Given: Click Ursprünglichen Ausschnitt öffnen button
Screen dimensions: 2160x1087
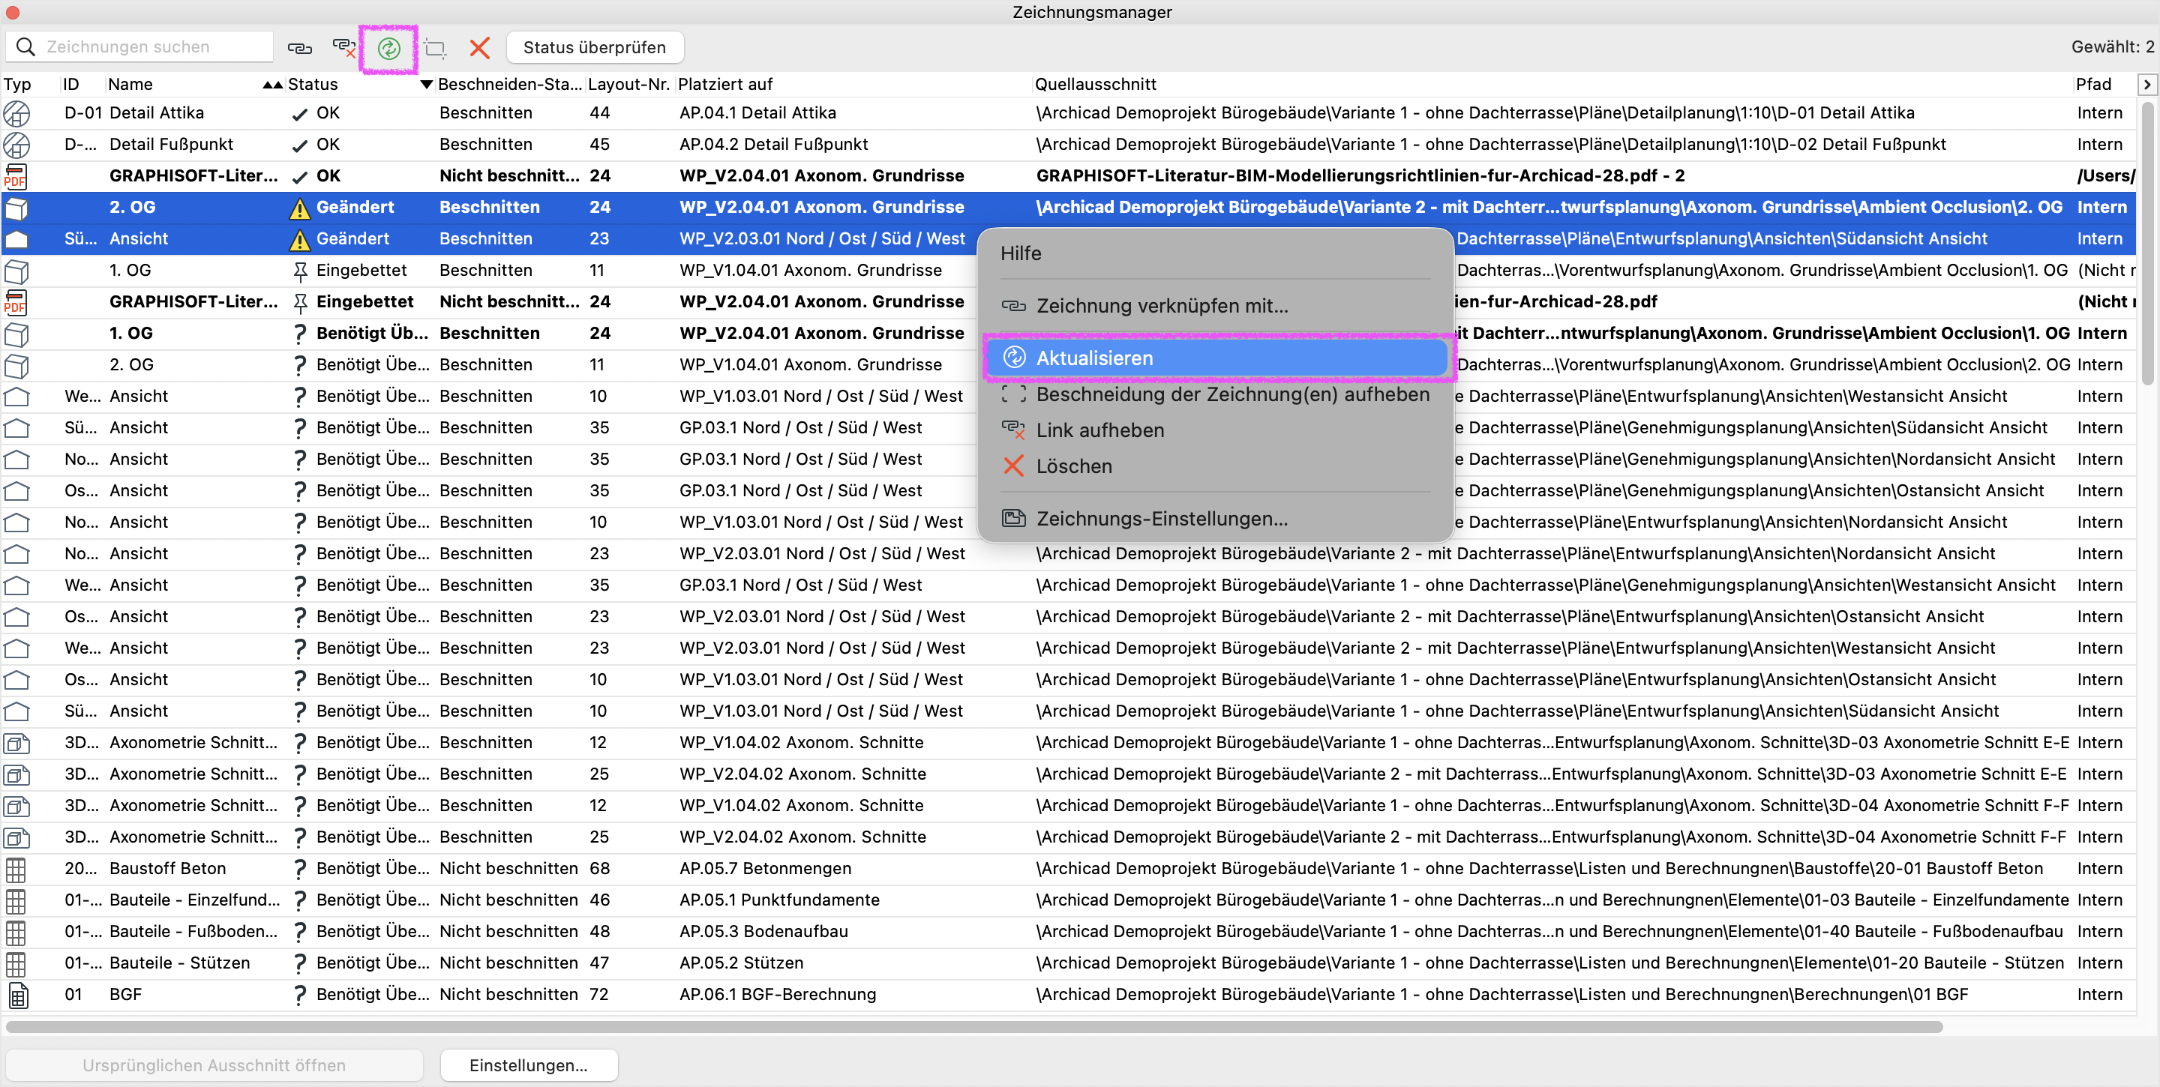Looking at the screenshot, I should click(x=214, y=1065).
